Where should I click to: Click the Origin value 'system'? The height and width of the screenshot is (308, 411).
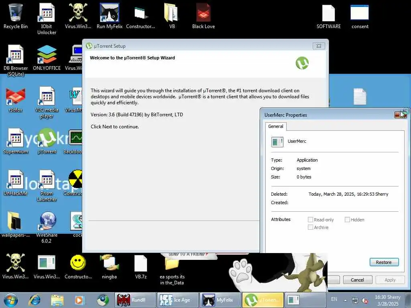(x=303, y=168)
